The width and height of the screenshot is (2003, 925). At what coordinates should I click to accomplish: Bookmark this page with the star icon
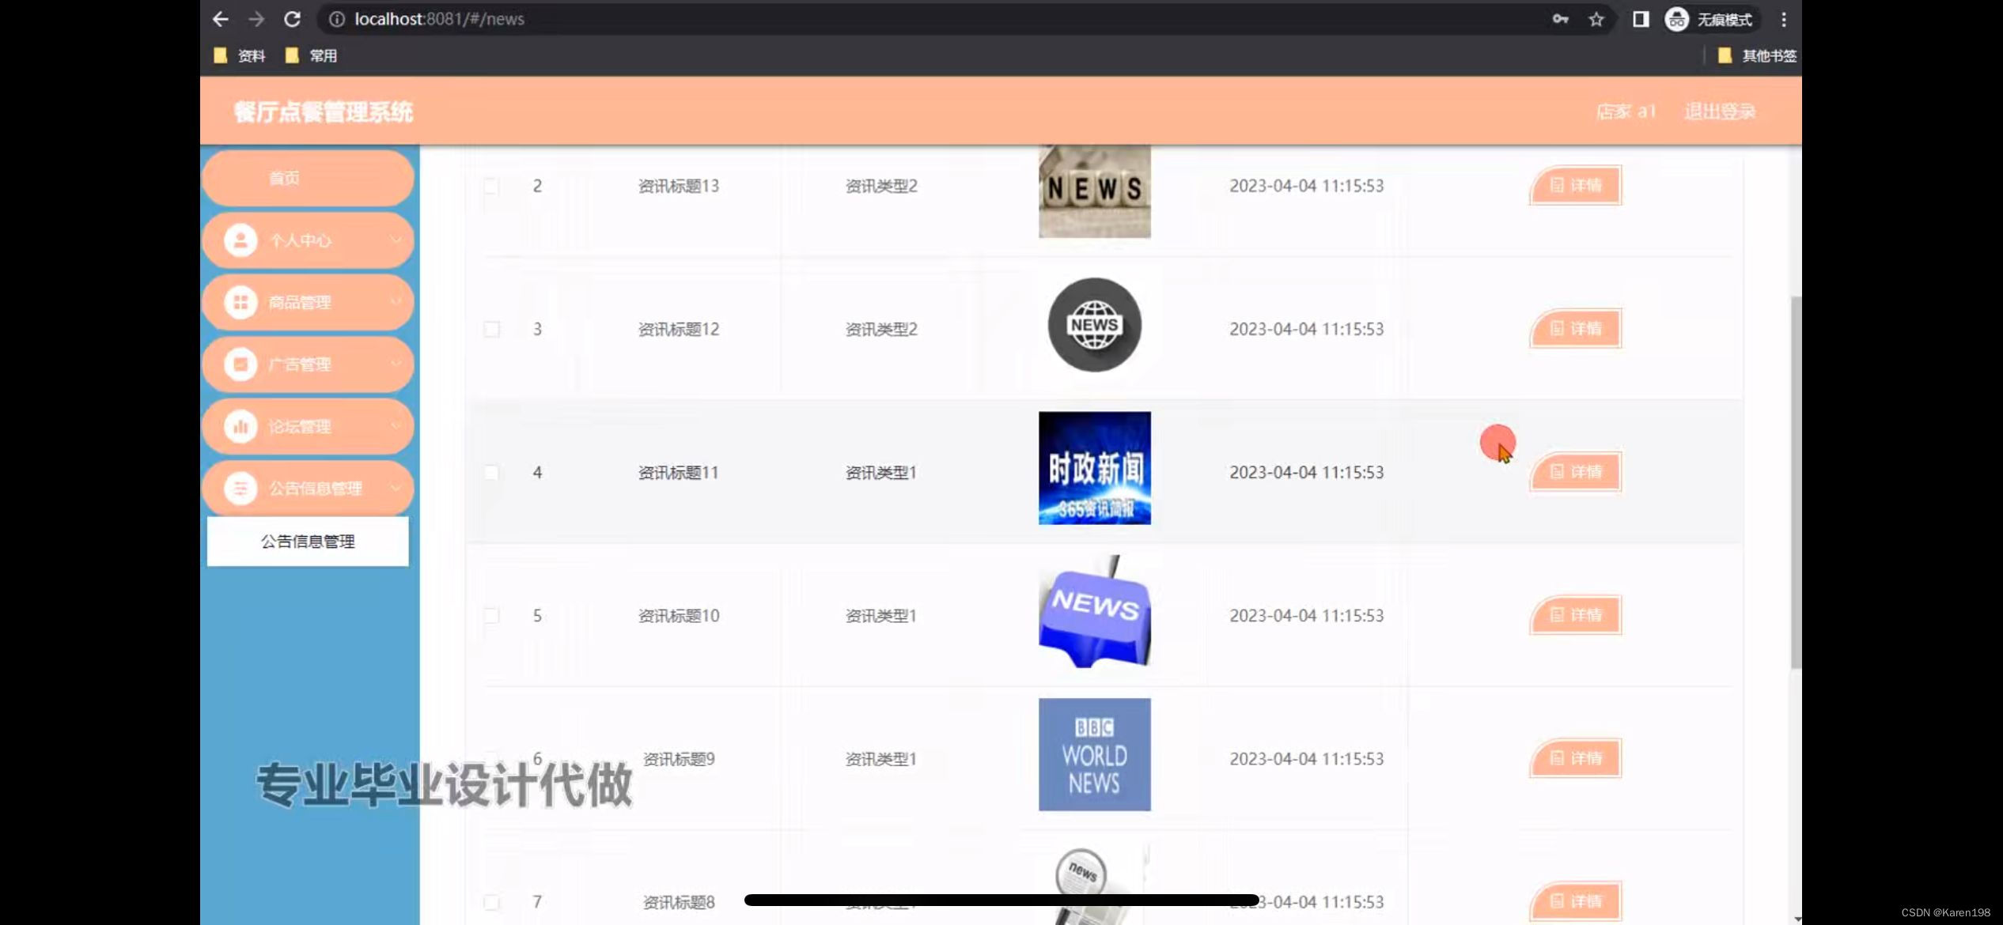click(x=1596, y=19)
